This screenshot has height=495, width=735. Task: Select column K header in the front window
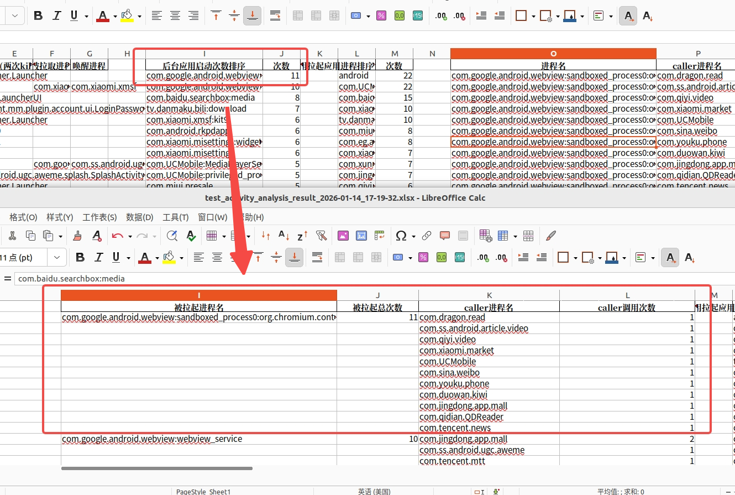coord(489,295)
